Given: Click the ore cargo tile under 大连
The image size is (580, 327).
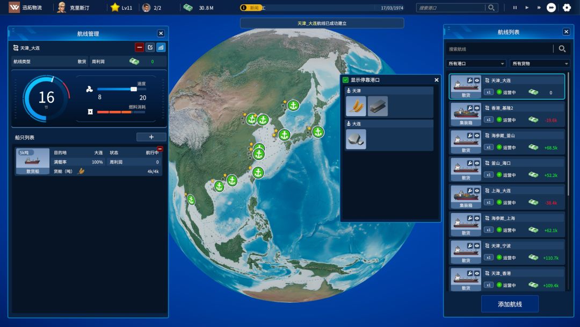Looking at the screenshot, I should coord(356,139).
